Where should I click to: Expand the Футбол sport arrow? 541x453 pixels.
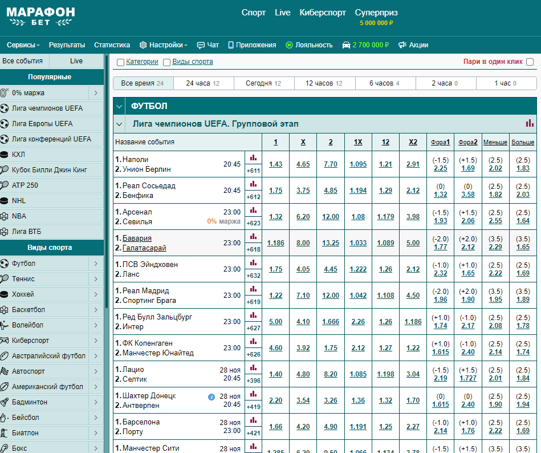point(96,264)
